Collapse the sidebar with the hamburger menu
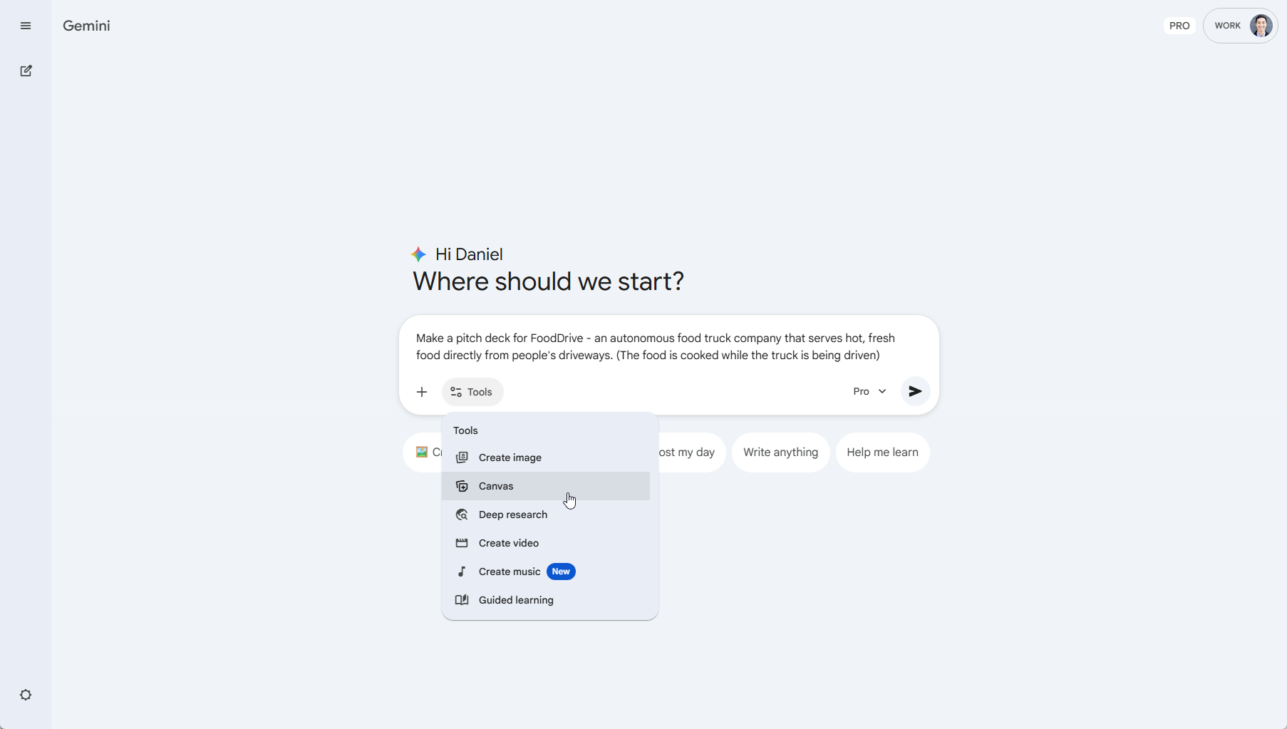The image size is (1287, 729). pyautogui.click(x=26, y=26)
